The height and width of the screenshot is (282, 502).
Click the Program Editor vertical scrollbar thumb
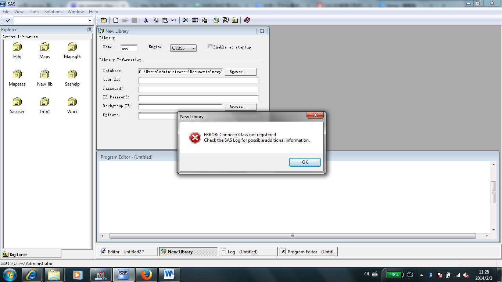tap(494, 192)
